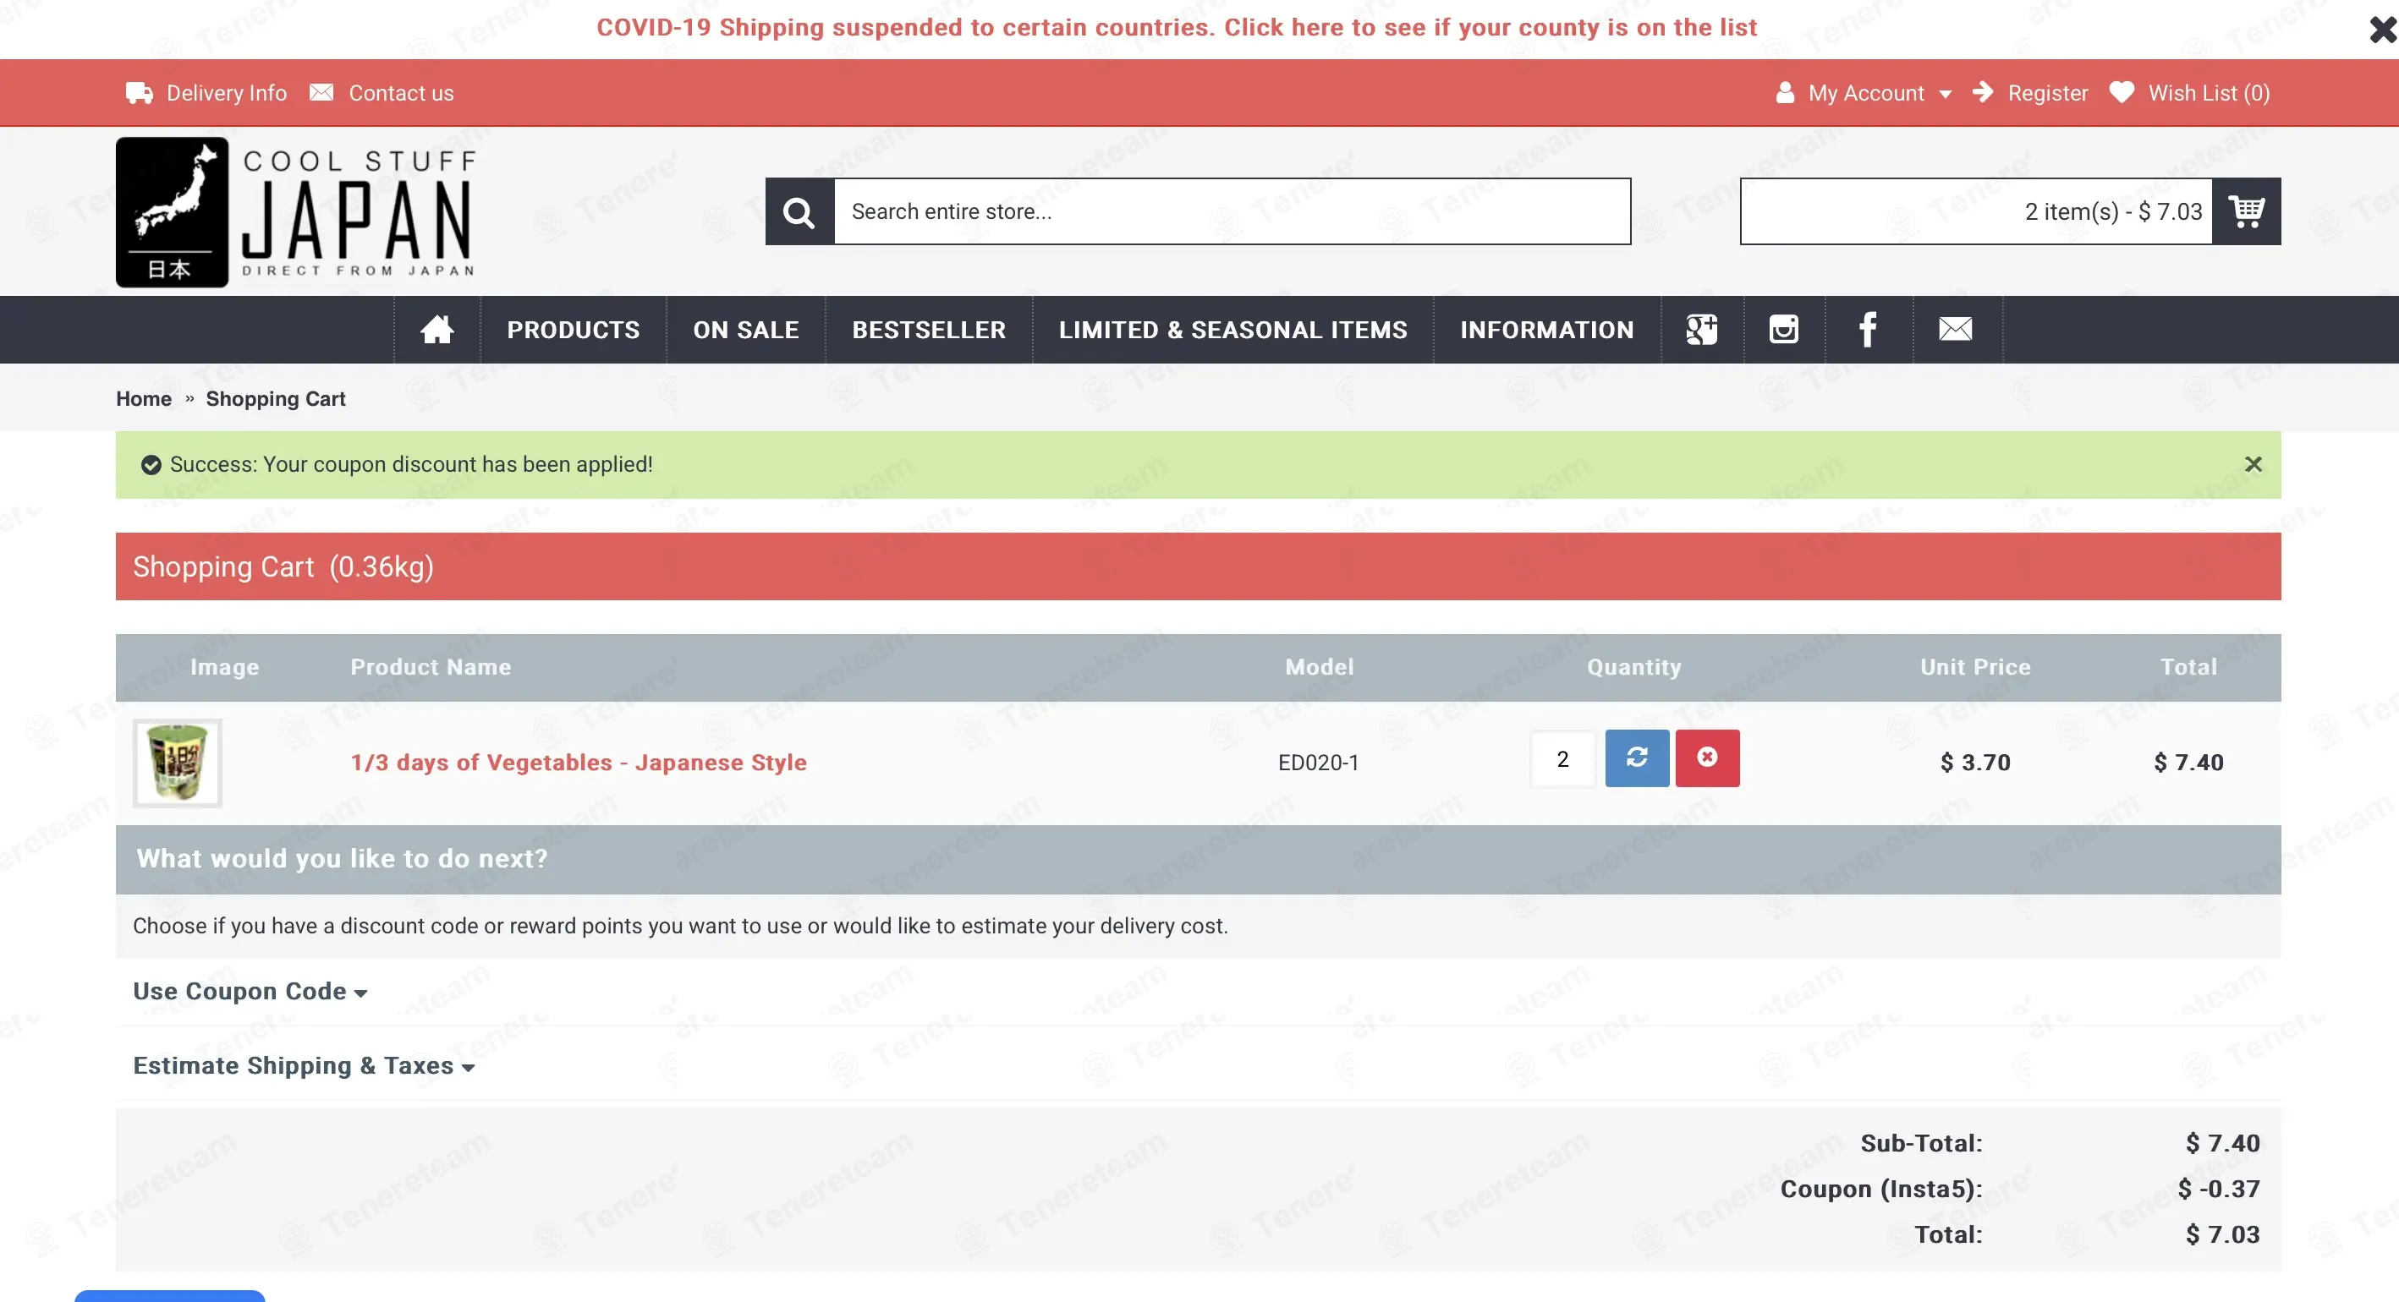The image size is (2399, 1302).
Task: Click the Delivery Info truck icon
Action: pos(139,93)
